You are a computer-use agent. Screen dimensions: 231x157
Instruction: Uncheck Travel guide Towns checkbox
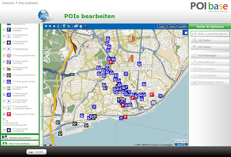[4, 114]
